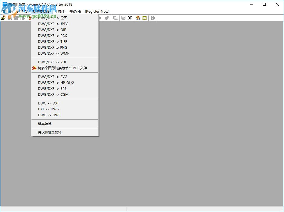284x212 pixels.
Task: Click the BG background color toolbar button
Action: (x=130, y=18)
